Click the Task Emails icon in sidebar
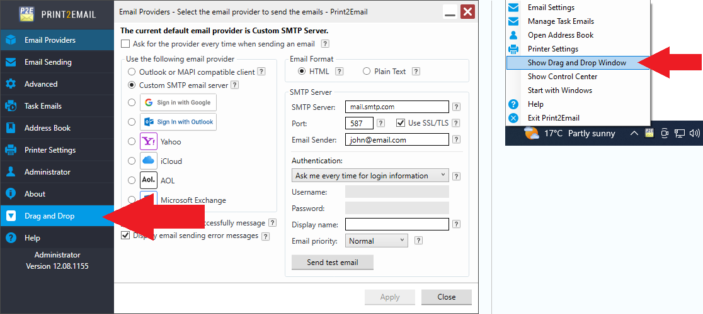Image resolution: width=703 pixels, height=314 pixels. [x=11, y=106]
